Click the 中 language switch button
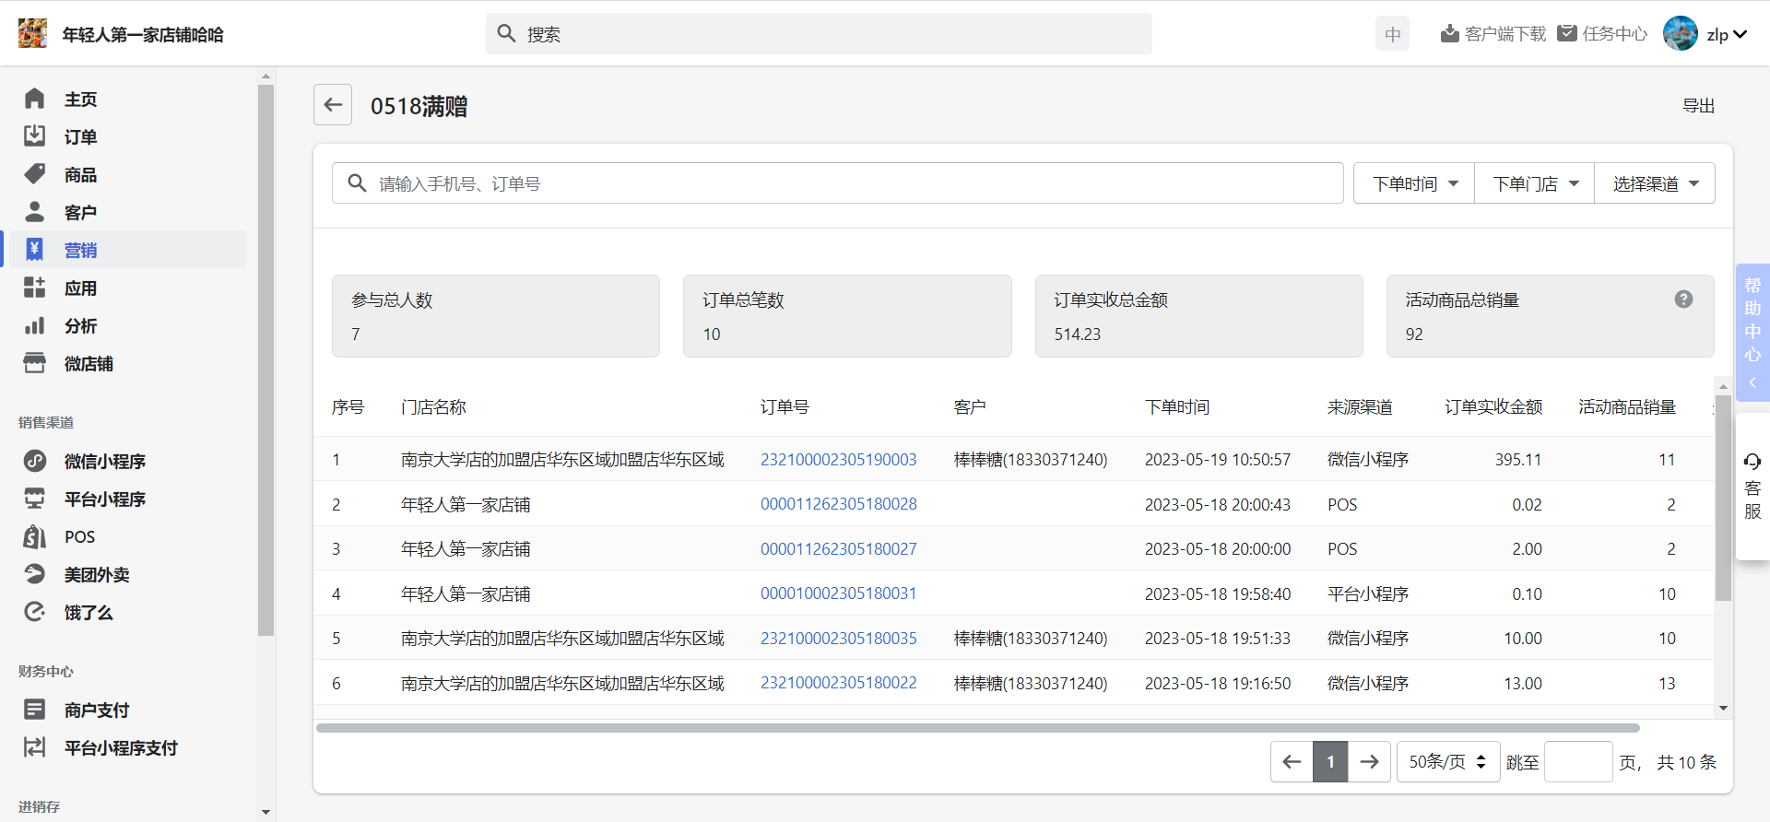1770x822 pixels. 1392,34
